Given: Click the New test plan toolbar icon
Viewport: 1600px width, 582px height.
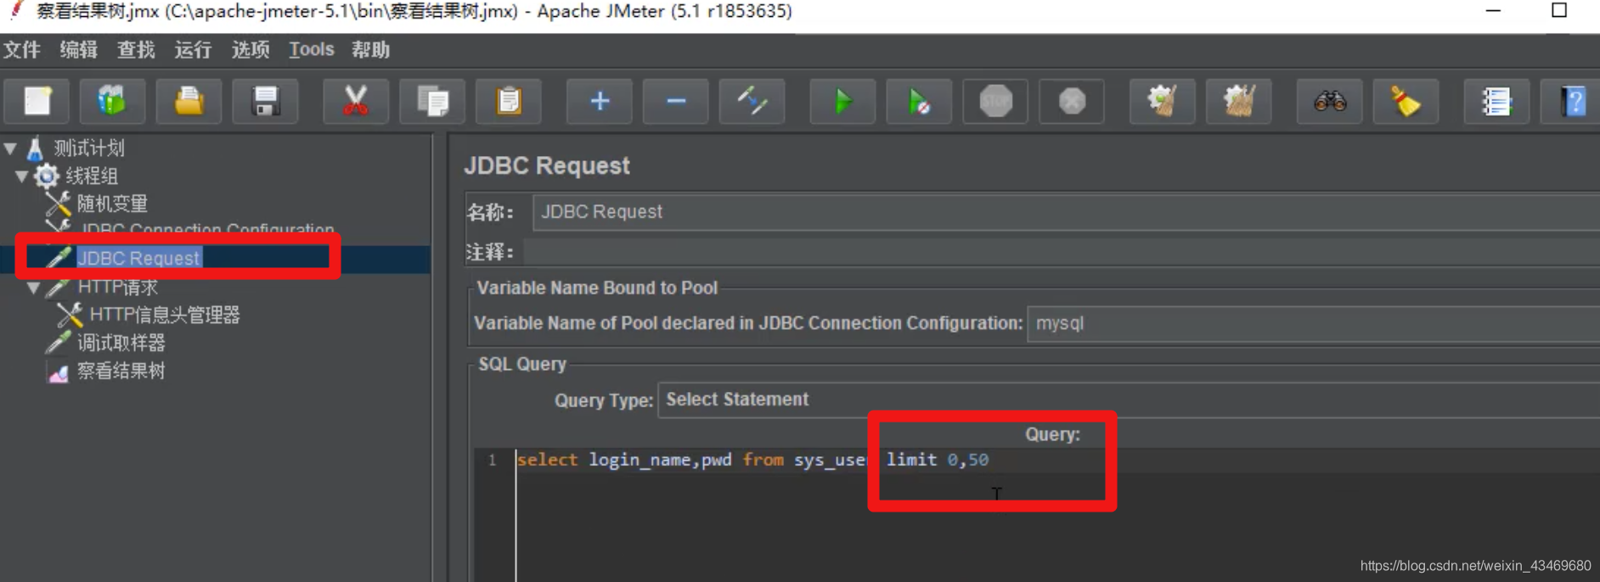Looking at the screenshot, I should 37,102.
